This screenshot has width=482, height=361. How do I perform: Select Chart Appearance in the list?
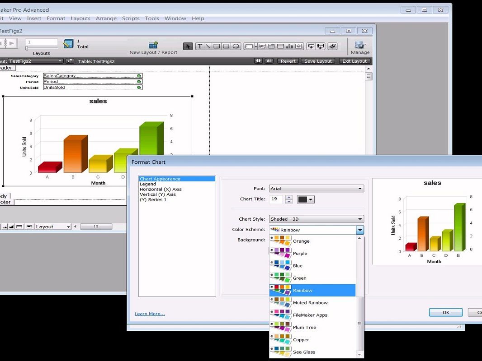pyautogui.click(x=177, y=179)
